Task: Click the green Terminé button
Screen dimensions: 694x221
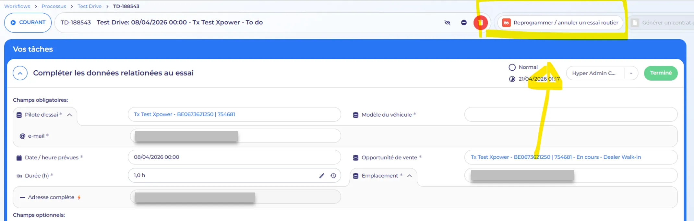Action: pos(661,73)
